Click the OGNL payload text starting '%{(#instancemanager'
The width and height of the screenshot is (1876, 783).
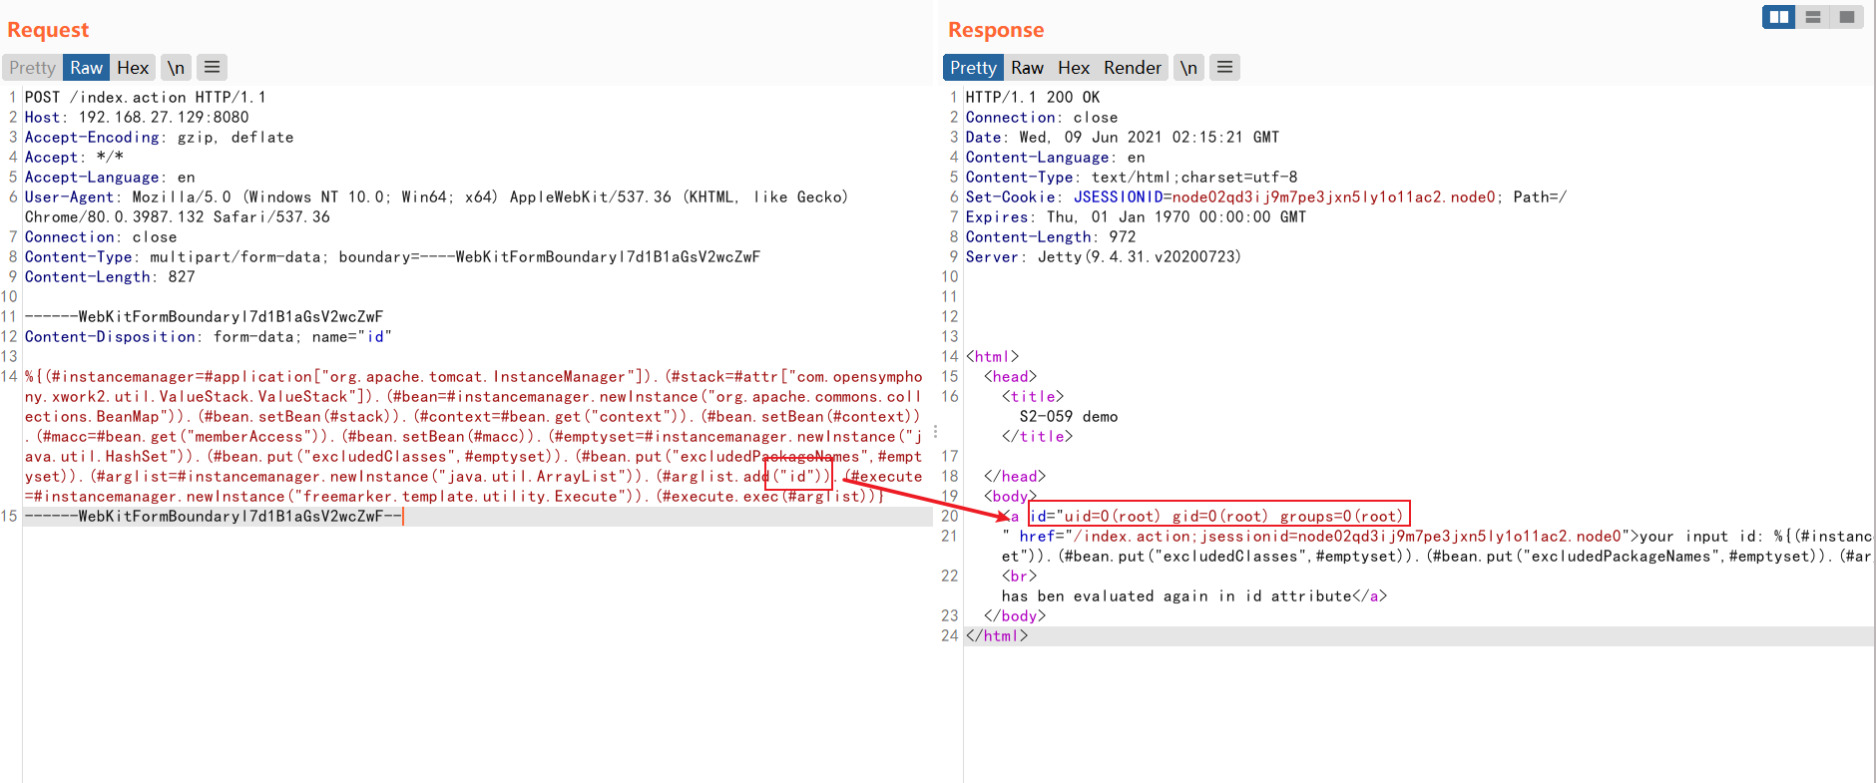(x=473, y=436)
